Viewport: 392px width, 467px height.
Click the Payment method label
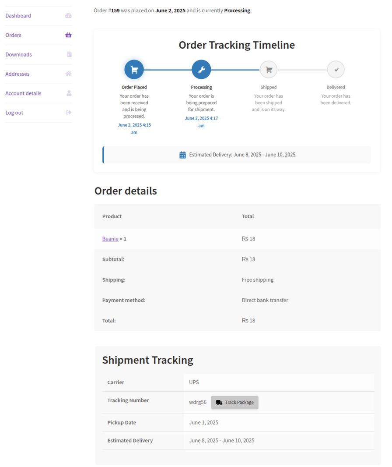[x=124, y=300]
